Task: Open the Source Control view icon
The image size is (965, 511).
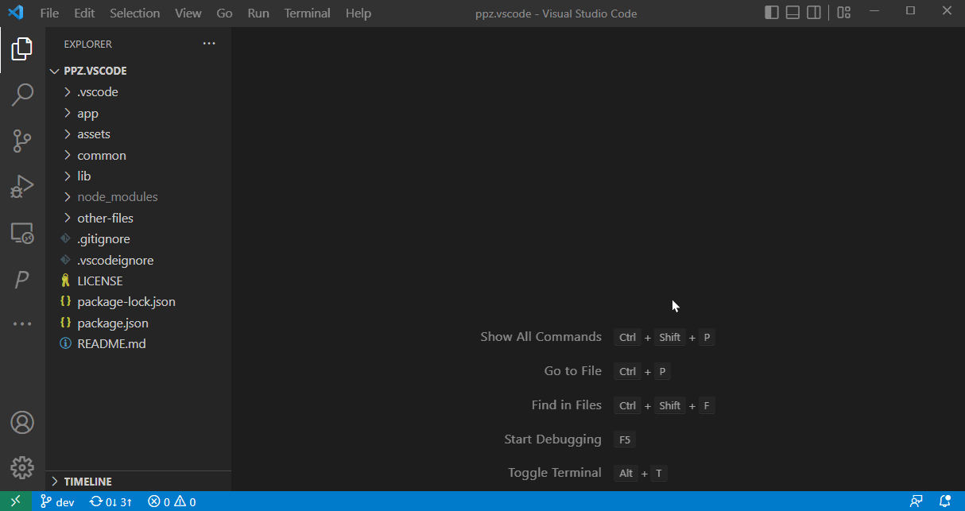Action: (x=22, y=141)
